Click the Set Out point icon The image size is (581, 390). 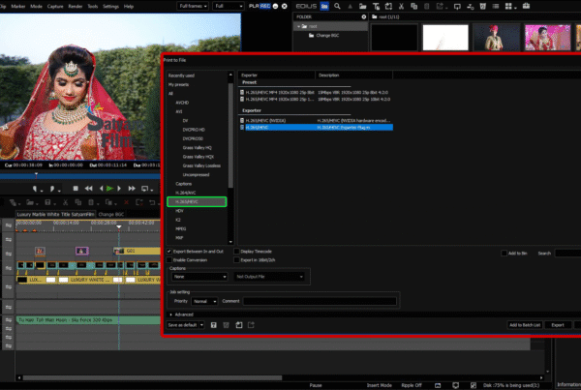coord(52,189)
